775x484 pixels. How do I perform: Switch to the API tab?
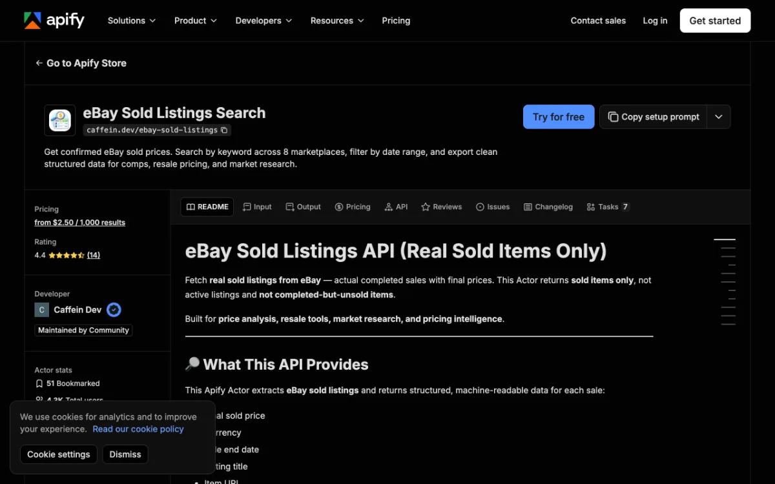[x=396, y=207]
